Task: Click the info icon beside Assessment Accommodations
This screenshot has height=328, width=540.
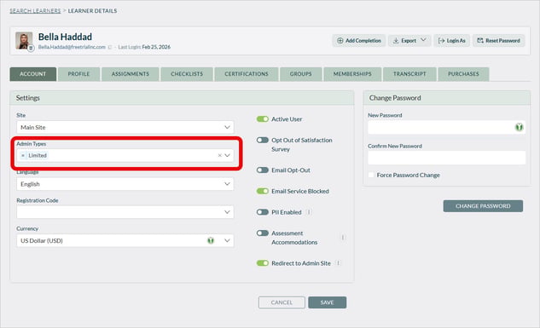Action: coord(343,237)
